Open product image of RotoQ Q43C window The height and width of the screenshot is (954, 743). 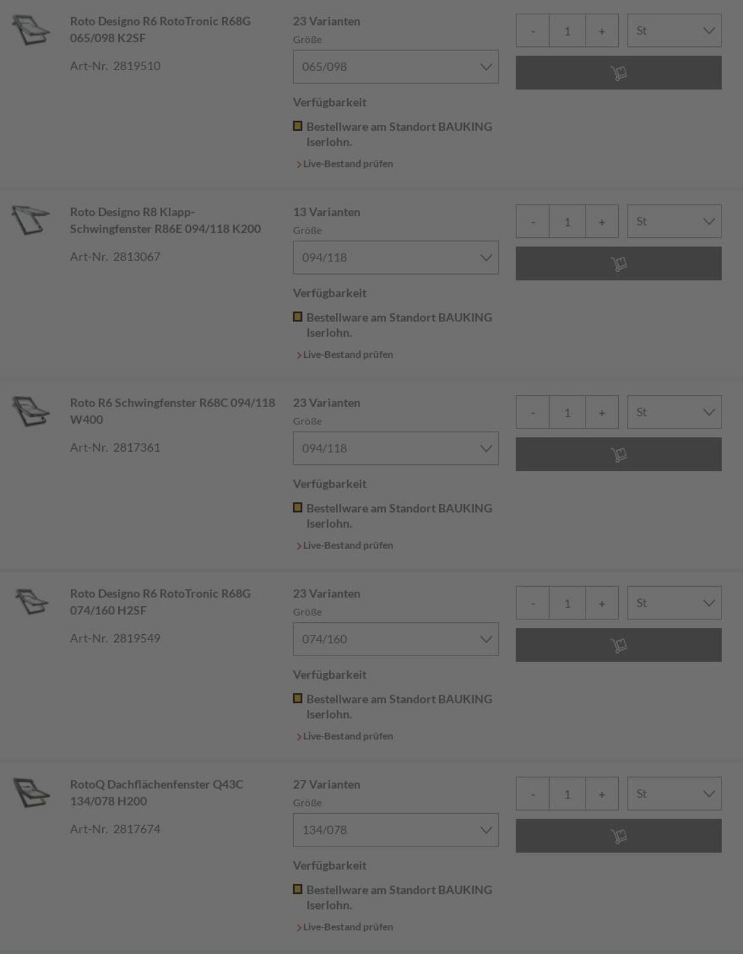[31, 793]
